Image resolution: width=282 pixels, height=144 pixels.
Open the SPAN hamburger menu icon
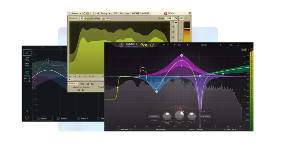[x=190, y=13]
